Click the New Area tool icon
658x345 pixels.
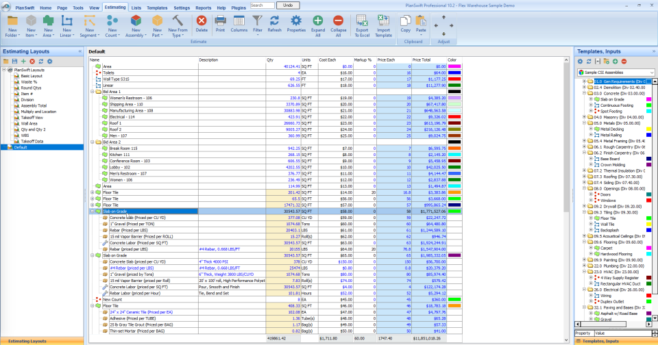click(x=48, y=21)
